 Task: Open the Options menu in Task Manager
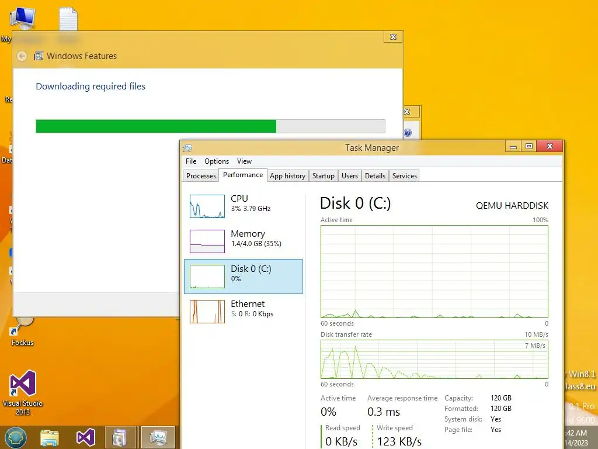pos(216,161)
